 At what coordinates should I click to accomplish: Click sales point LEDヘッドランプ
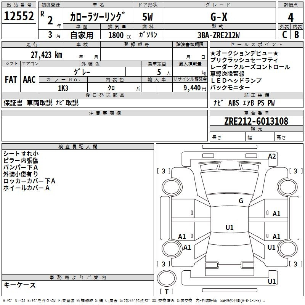(236, 80)
